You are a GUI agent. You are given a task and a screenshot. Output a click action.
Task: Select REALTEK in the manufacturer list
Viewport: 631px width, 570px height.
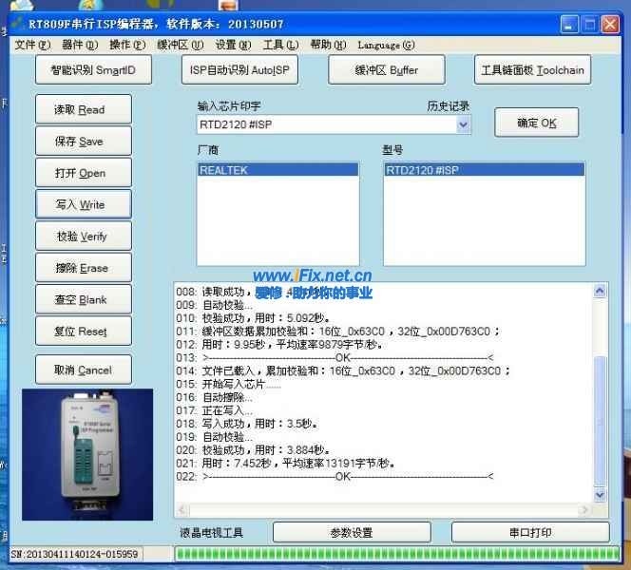pos(277,170)
